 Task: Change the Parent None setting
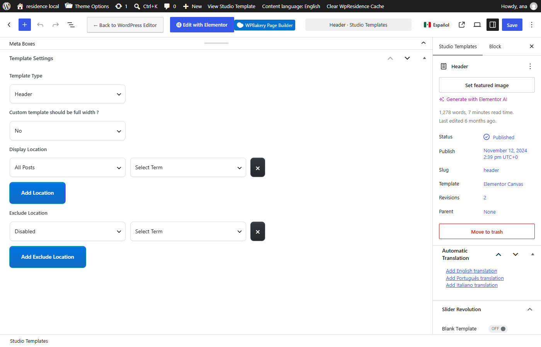490,212
